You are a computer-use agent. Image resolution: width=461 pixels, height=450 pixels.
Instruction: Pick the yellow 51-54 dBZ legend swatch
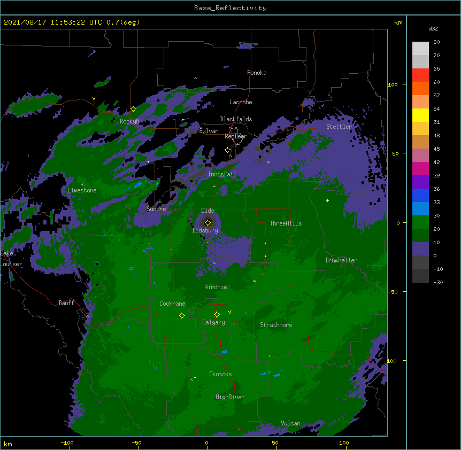tap(420, 115)
